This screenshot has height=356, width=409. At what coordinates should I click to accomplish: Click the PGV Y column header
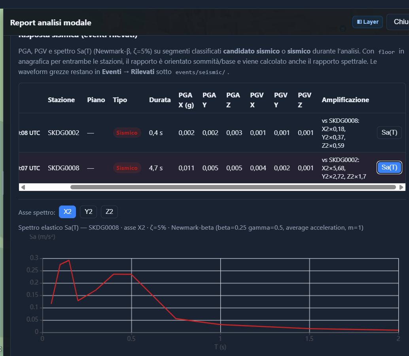[x=281, y=100]
